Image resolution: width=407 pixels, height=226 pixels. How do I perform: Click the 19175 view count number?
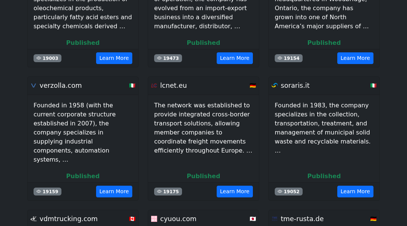[171, 191]
